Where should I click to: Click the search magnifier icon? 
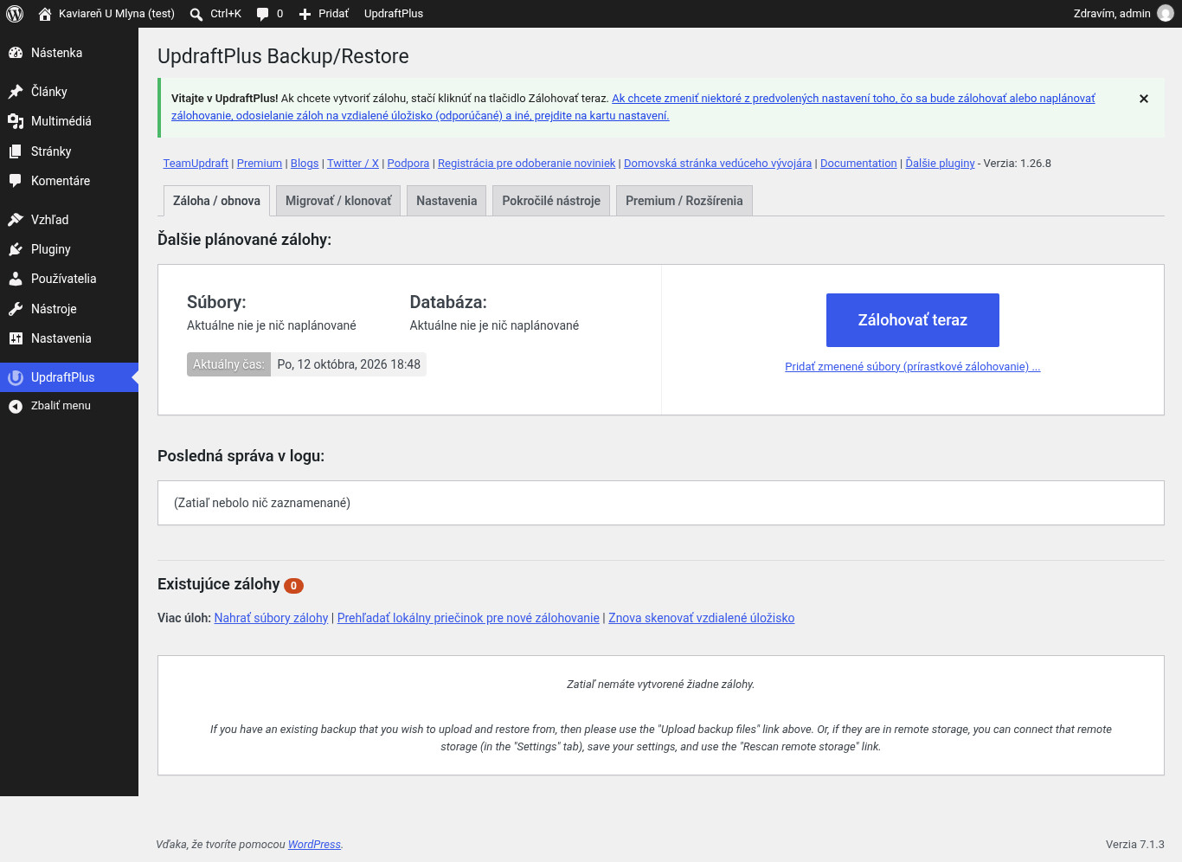tap(196, 14)
